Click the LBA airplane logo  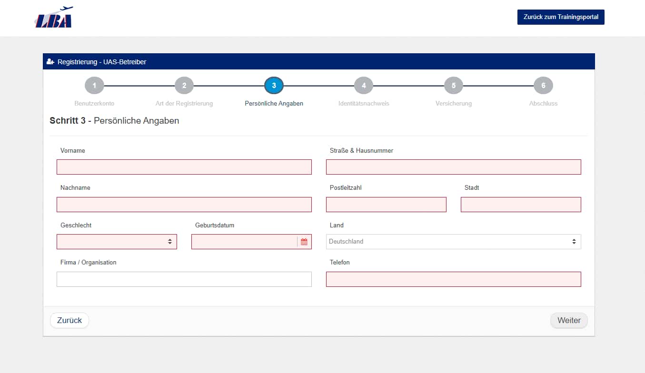coord(54,17)
